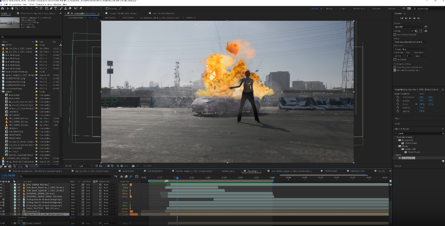Image resolution: width=445 pixels, height=226 pixels.
Task: Uncheck Move time to preview time
Action: 395,70
